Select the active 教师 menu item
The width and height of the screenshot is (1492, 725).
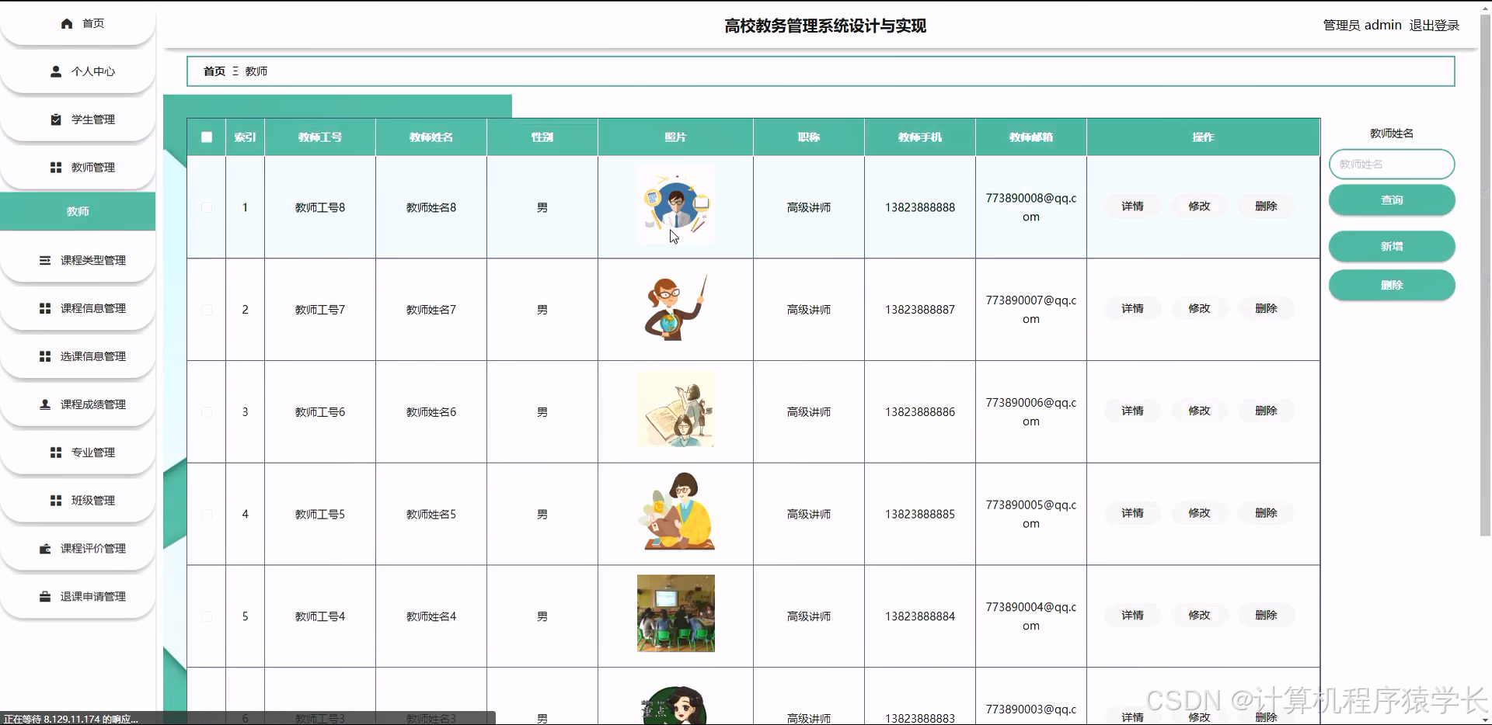78,210
